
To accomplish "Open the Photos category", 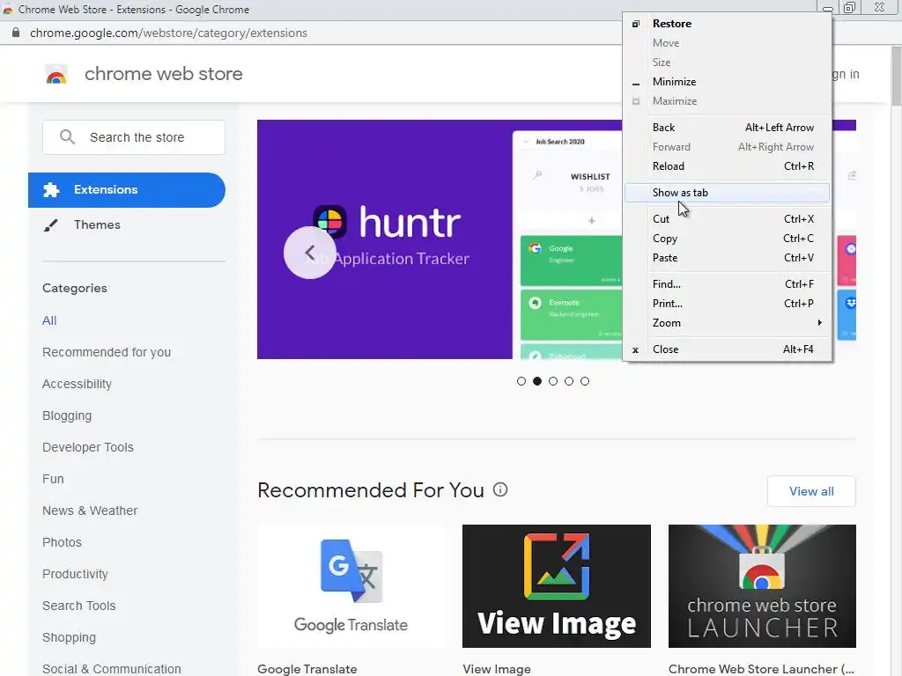I will pyautogui.click(x=63, y=542).
